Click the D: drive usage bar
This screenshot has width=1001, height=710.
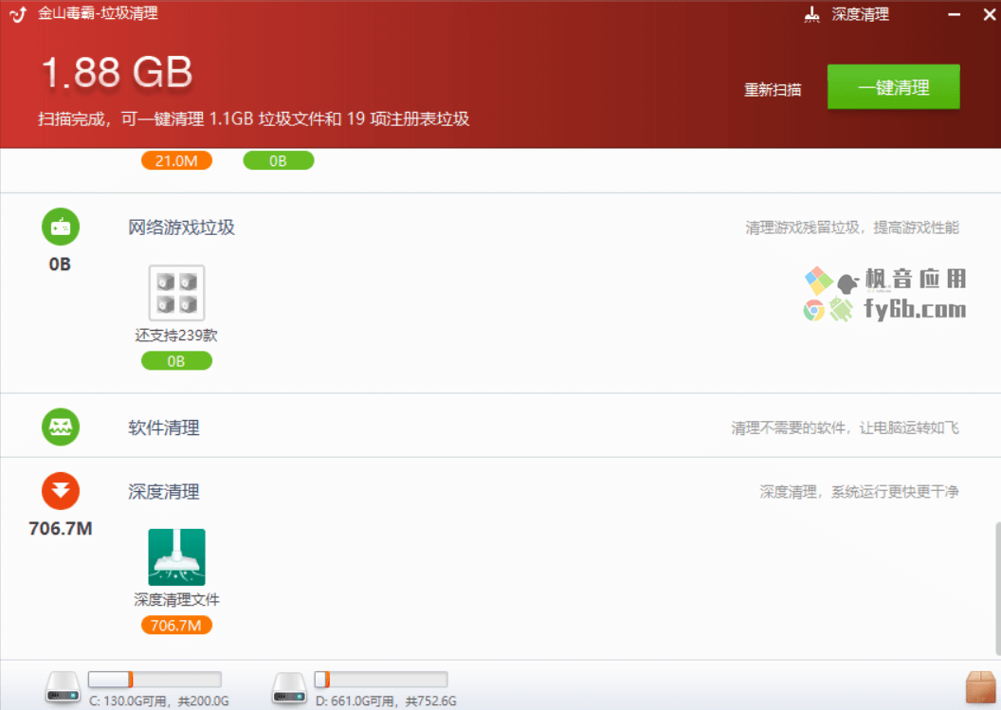click(381, 680)
